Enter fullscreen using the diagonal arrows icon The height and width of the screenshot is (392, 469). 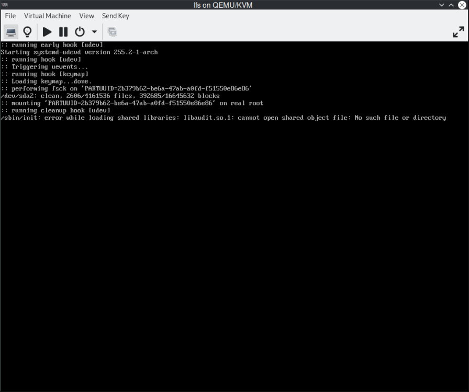[459, 31]
